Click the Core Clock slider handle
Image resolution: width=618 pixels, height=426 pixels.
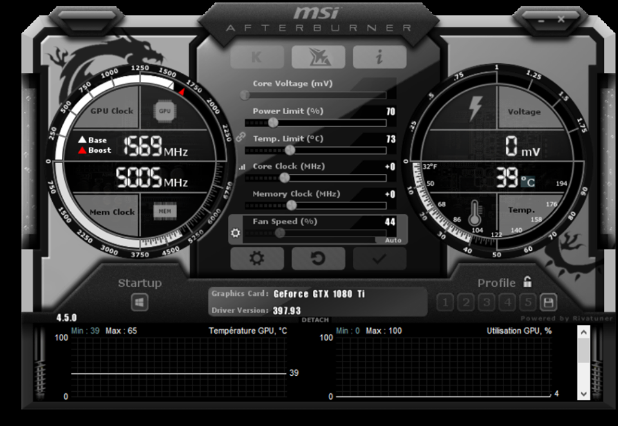pyautogui.click(x=285, y=178)
